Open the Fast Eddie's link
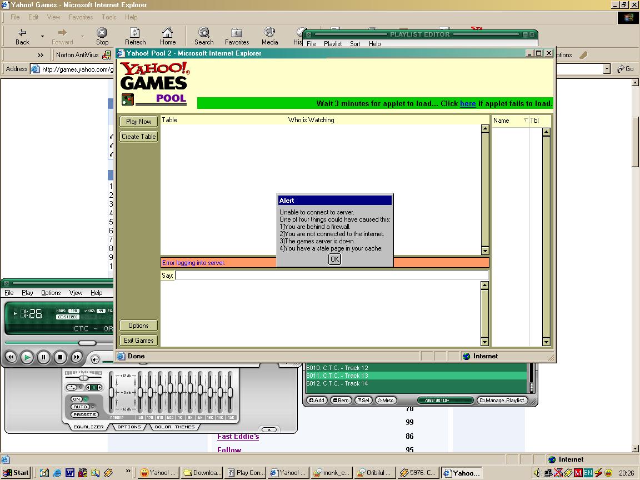This screenshot has width=640, height=480. tap(238, 436)
